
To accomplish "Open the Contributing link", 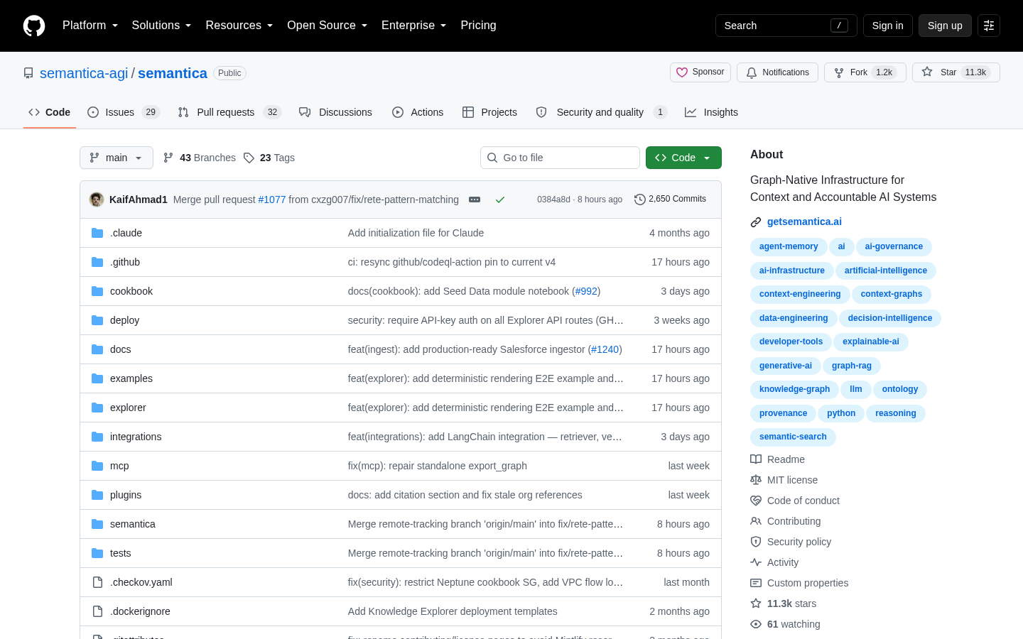I will (x=786, y=521).
